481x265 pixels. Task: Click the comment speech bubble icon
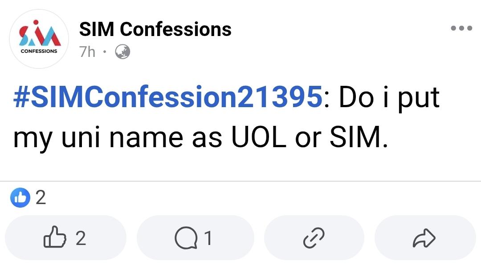[186, 238]
